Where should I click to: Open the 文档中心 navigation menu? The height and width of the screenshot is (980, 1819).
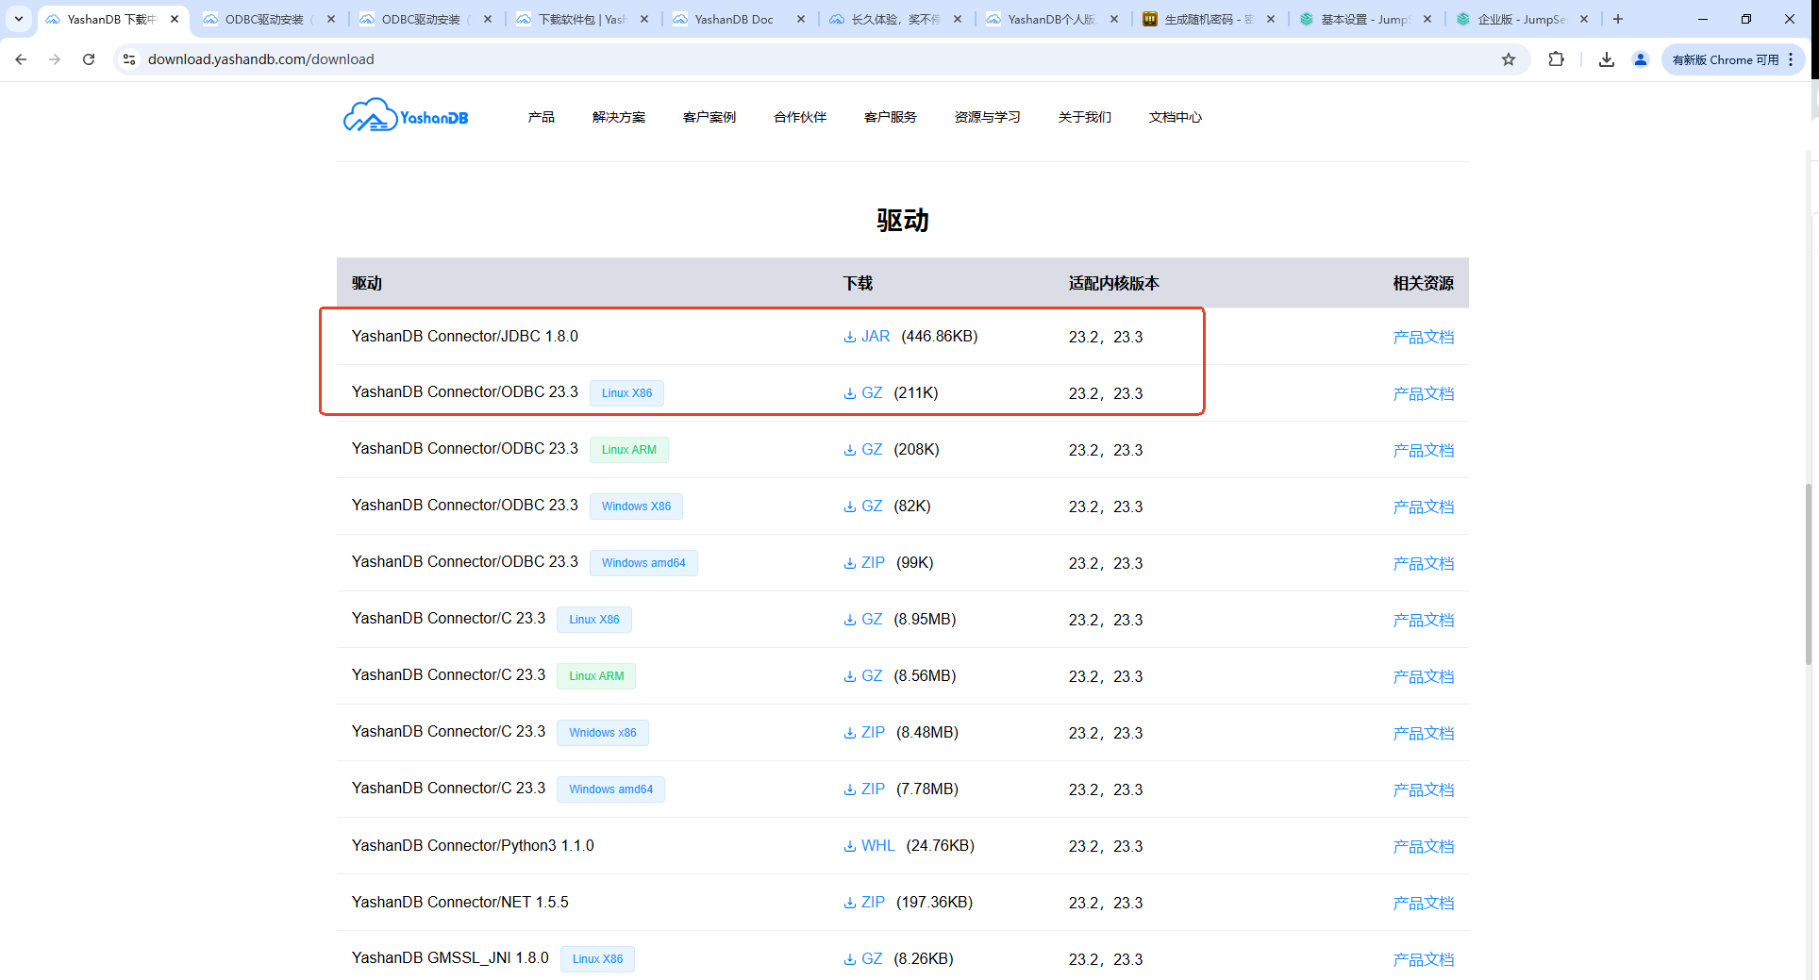pos(1176,117)
